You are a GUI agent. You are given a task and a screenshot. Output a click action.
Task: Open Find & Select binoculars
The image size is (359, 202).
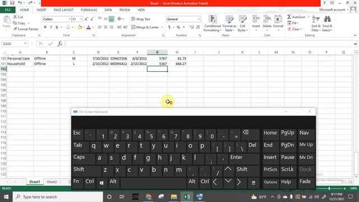click(x=328, y=24)
